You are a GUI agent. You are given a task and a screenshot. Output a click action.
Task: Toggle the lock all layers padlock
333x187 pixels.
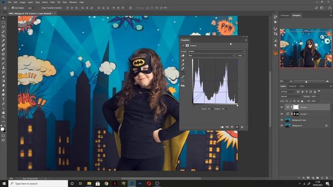click(x=302, y=101)
